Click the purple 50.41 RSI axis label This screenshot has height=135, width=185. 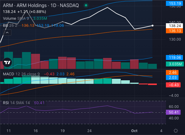pos(173,112)
